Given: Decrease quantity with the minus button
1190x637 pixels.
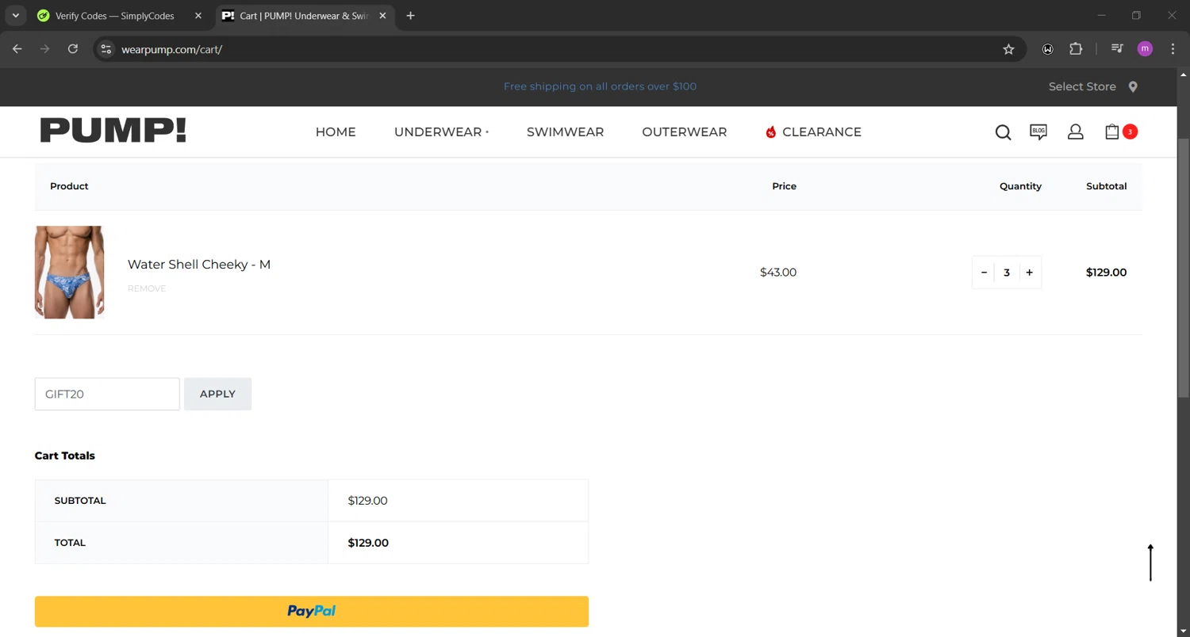Looking at the screenshot, I should point(984,273).
